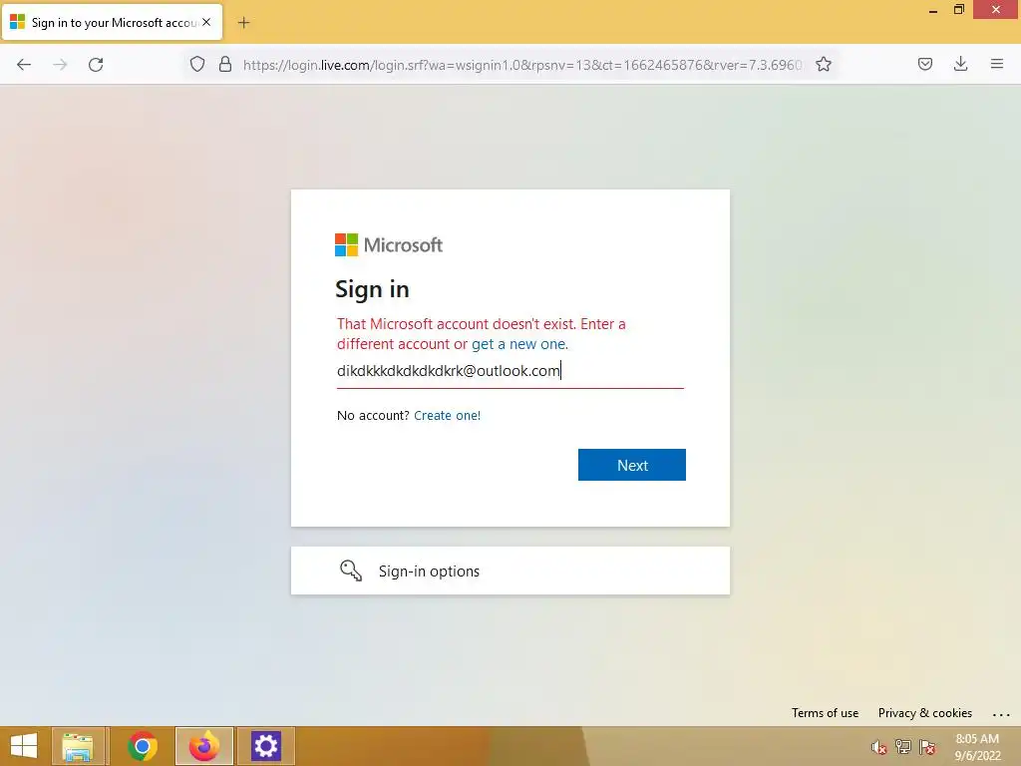Open tracking protection shield icon
Image resolution: width=1021 pixels, height=766 pixels.
197,65
